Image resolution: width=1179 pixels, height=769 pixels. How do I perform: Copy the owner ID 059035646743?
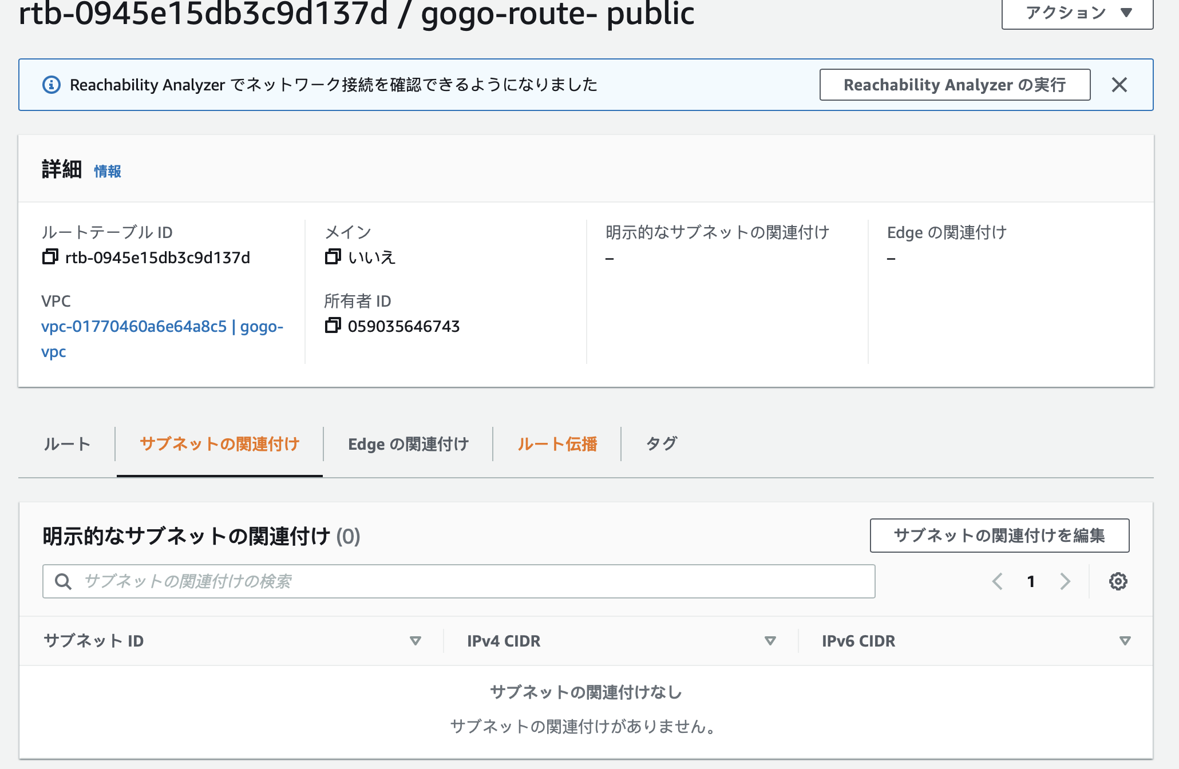pyautogui.click(x=334, y=326)
